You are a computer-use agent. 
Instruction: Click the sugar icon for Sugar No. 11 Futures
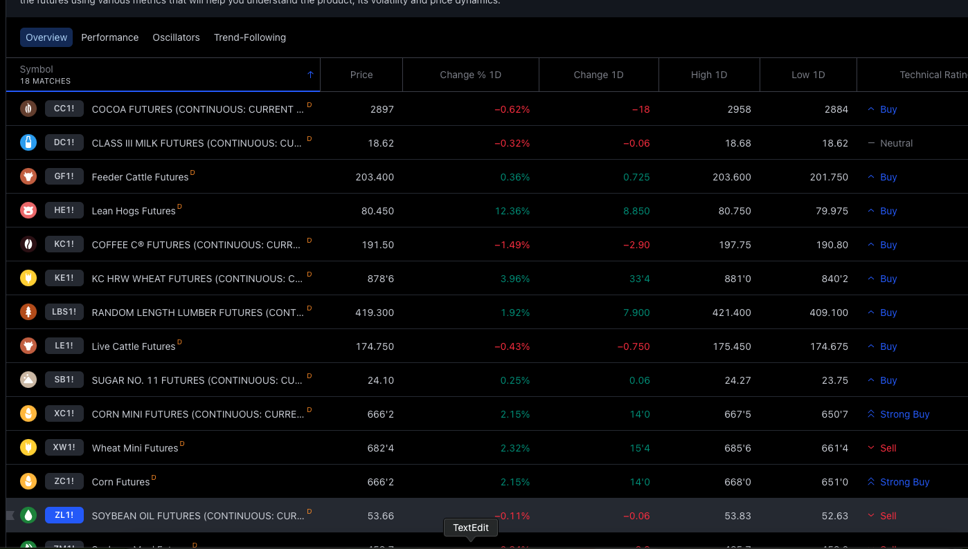[28, 380]
